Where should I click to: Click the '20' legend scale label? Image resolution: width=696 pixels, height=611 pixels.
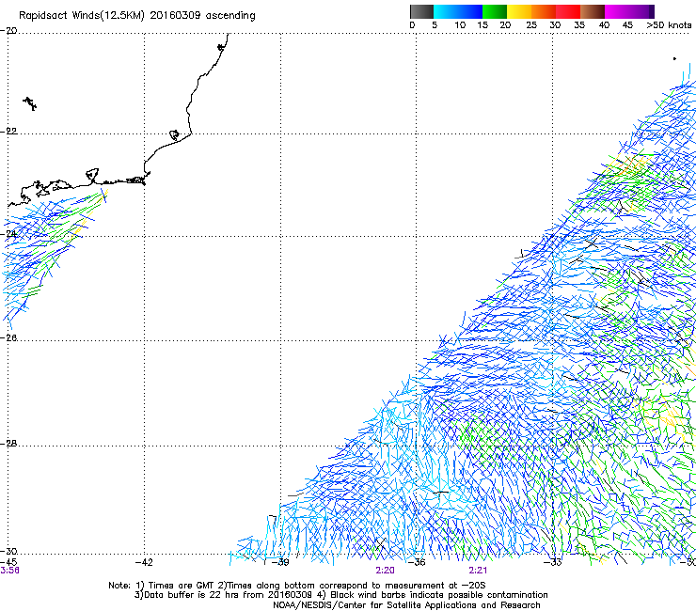[x=505, y=24]
